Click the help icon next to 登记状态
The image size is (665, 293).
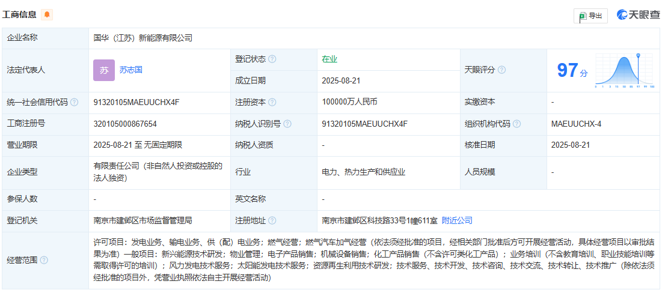pos(272,59)
